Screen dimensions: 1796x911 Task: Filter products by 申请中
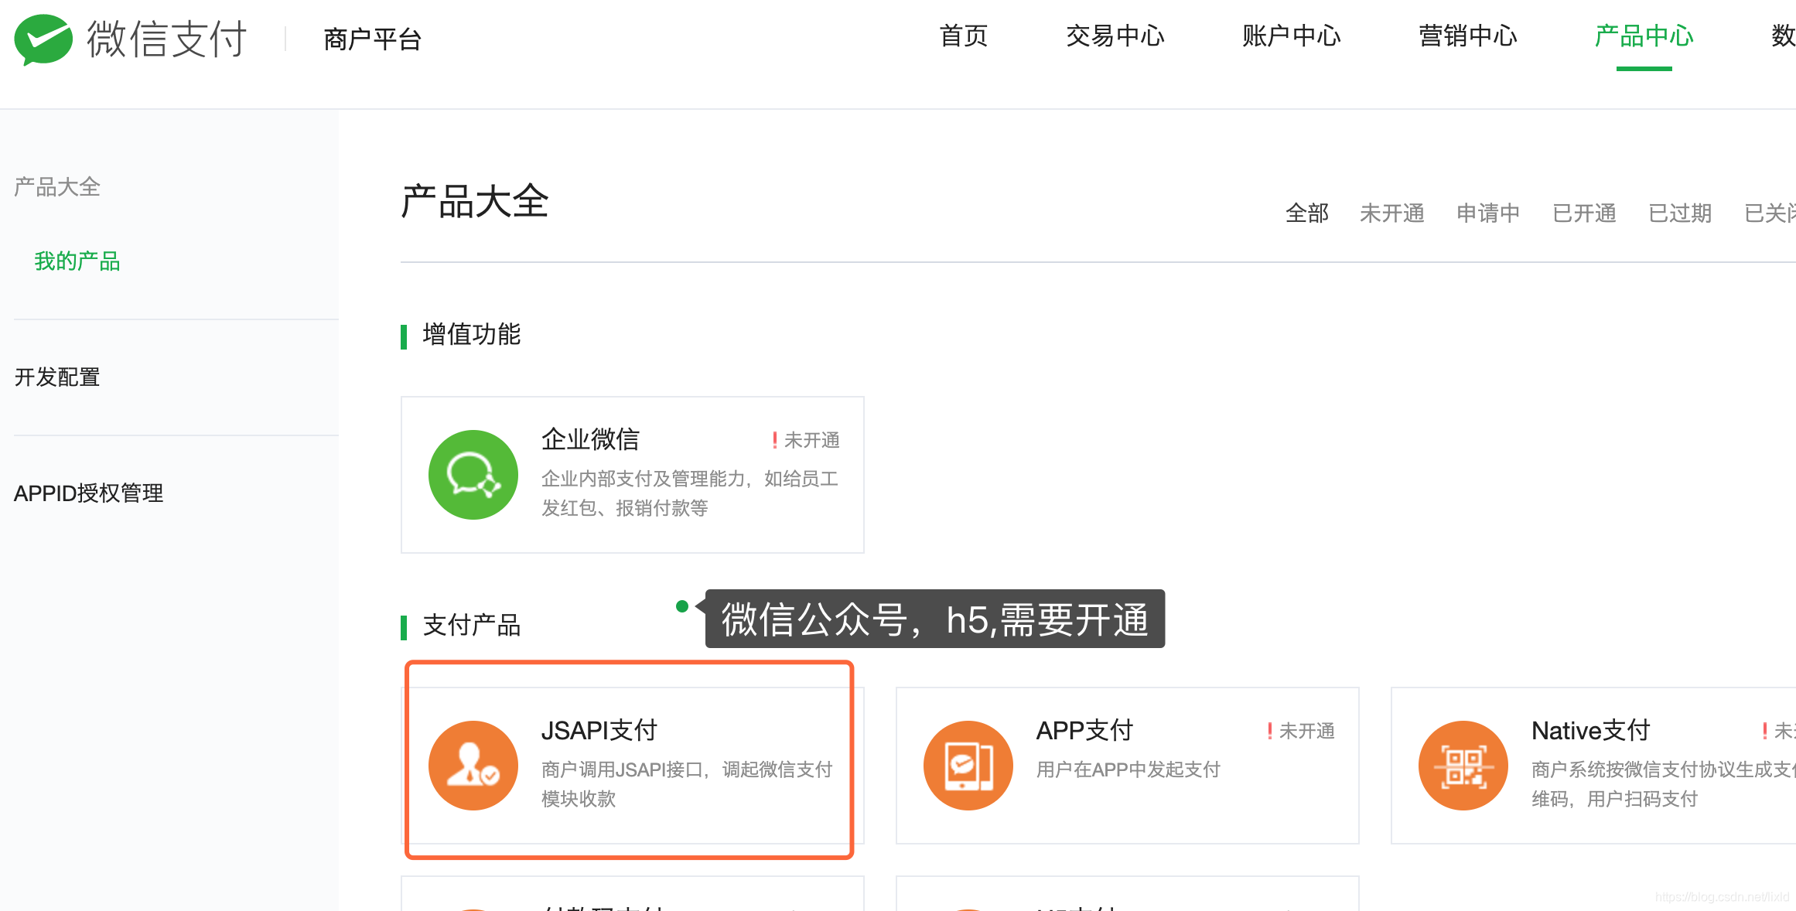click(x=1487, y=213)
